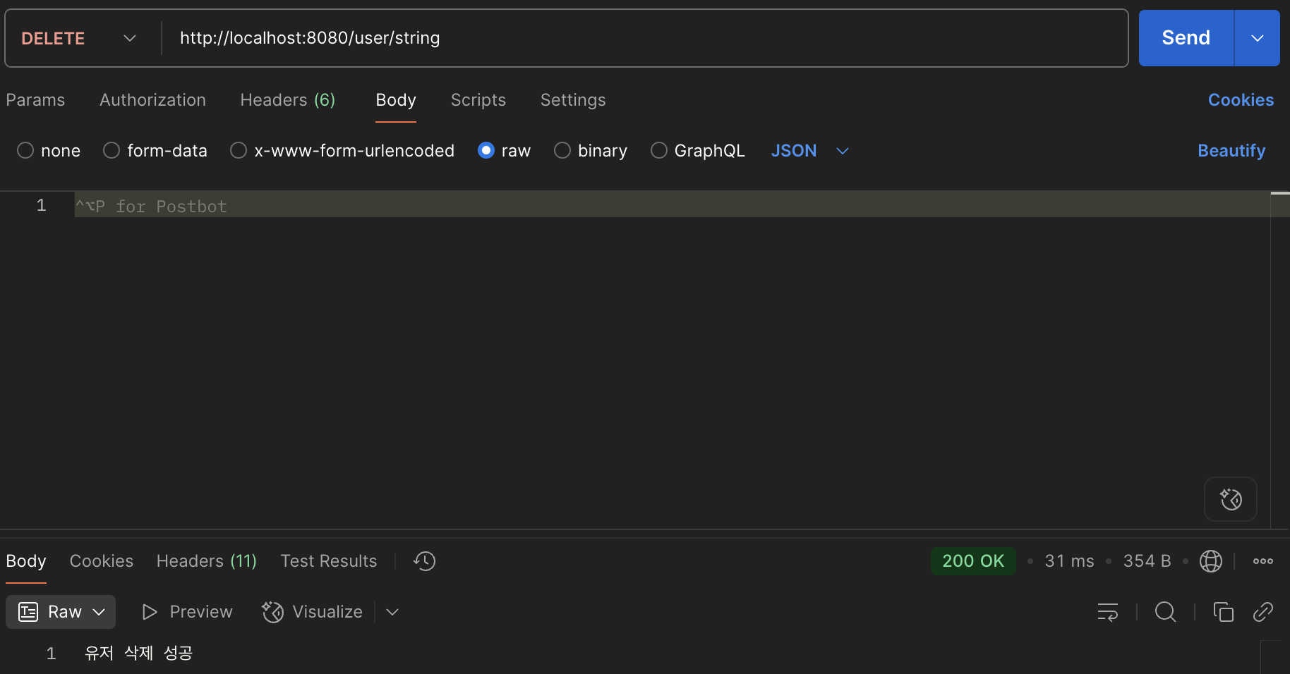Open the request Headers (6) tab

288,100
